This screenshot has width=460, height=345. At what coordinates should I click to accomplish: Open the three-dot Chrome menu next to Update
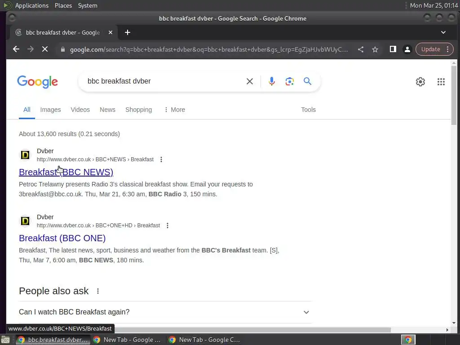pyautogui.click(x=448, y=49)
